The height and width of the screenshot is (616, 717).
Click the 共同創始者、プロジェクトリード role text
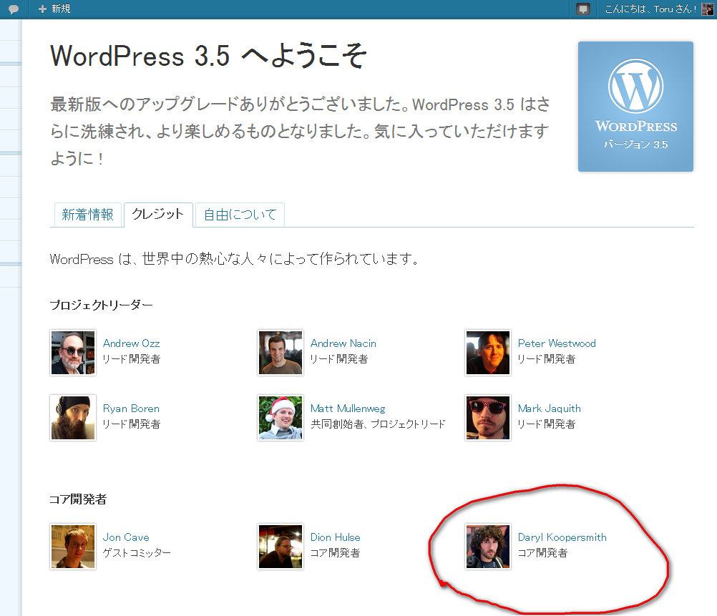[378, 424]
